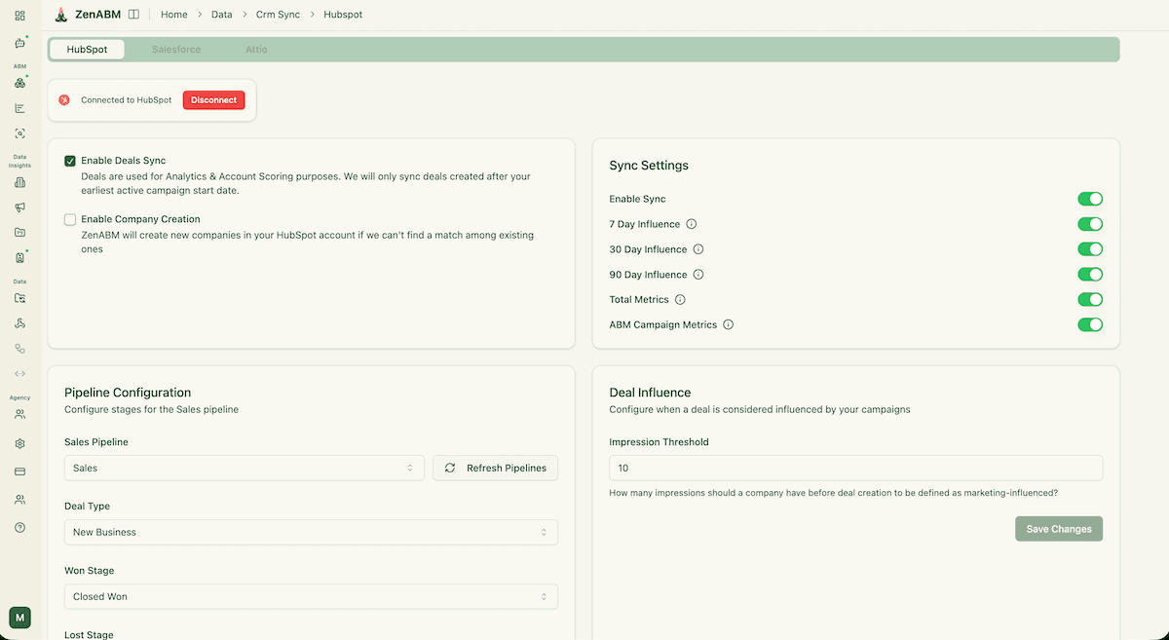Click the billing card icon in sidebar
This screenshot has height=640, width=1169.
(20, 471)
